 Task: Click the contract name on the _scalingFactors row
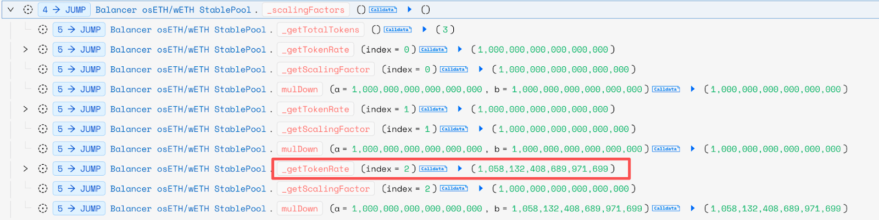click(x=173, y=10)
